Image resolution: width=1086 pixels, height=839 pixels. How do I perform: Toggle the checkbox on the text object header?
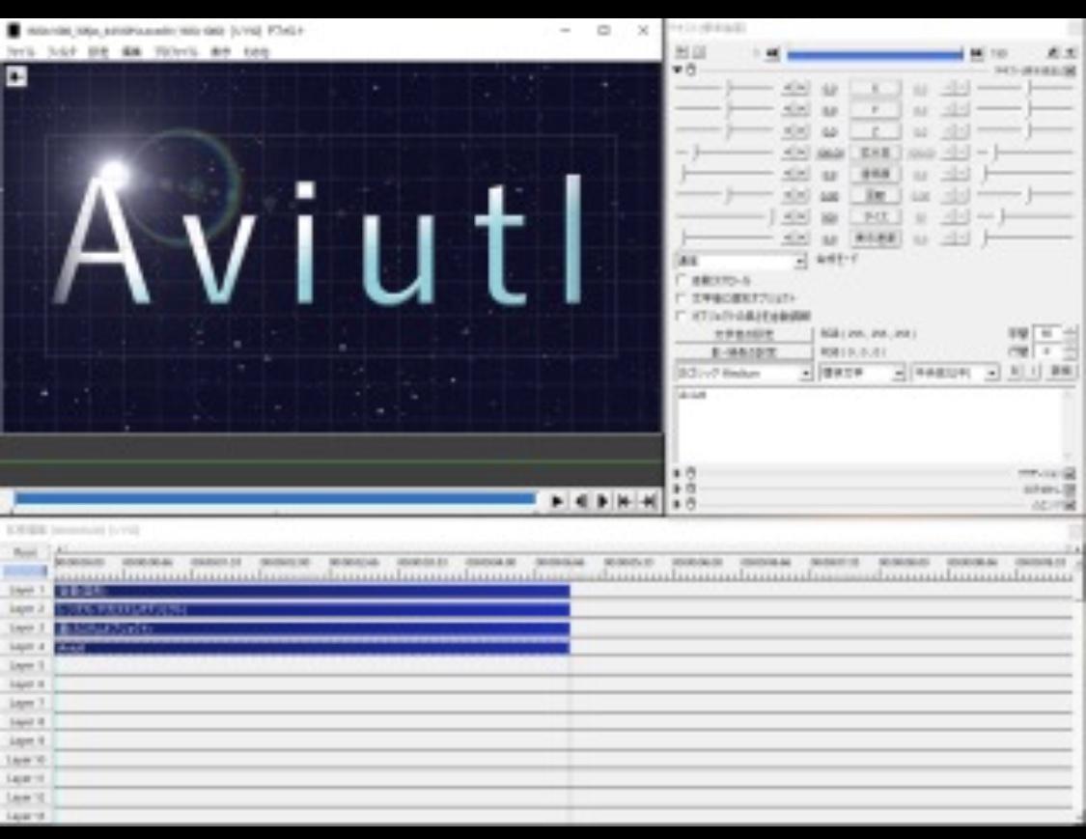click(1071, 70)
